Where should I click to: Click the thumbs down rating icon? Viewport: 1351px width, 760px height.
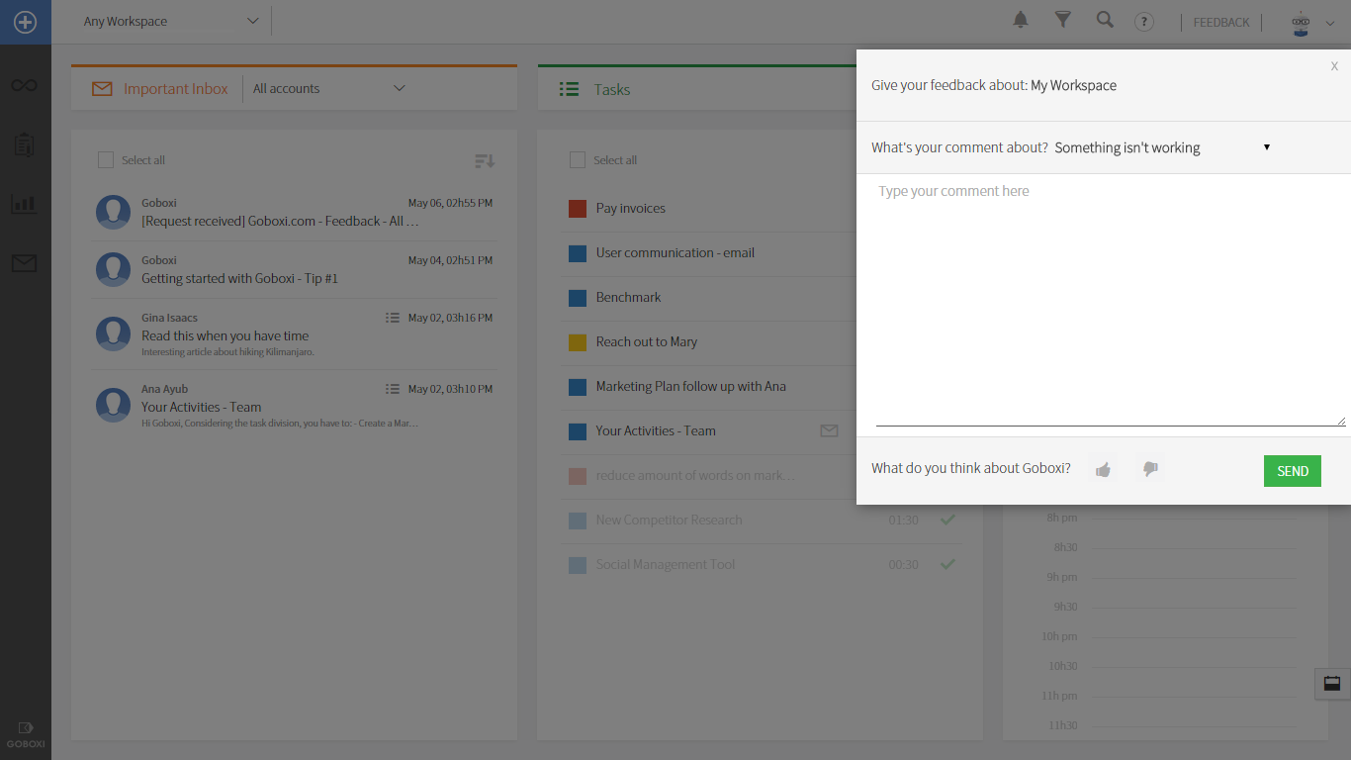click(1149, 469)
